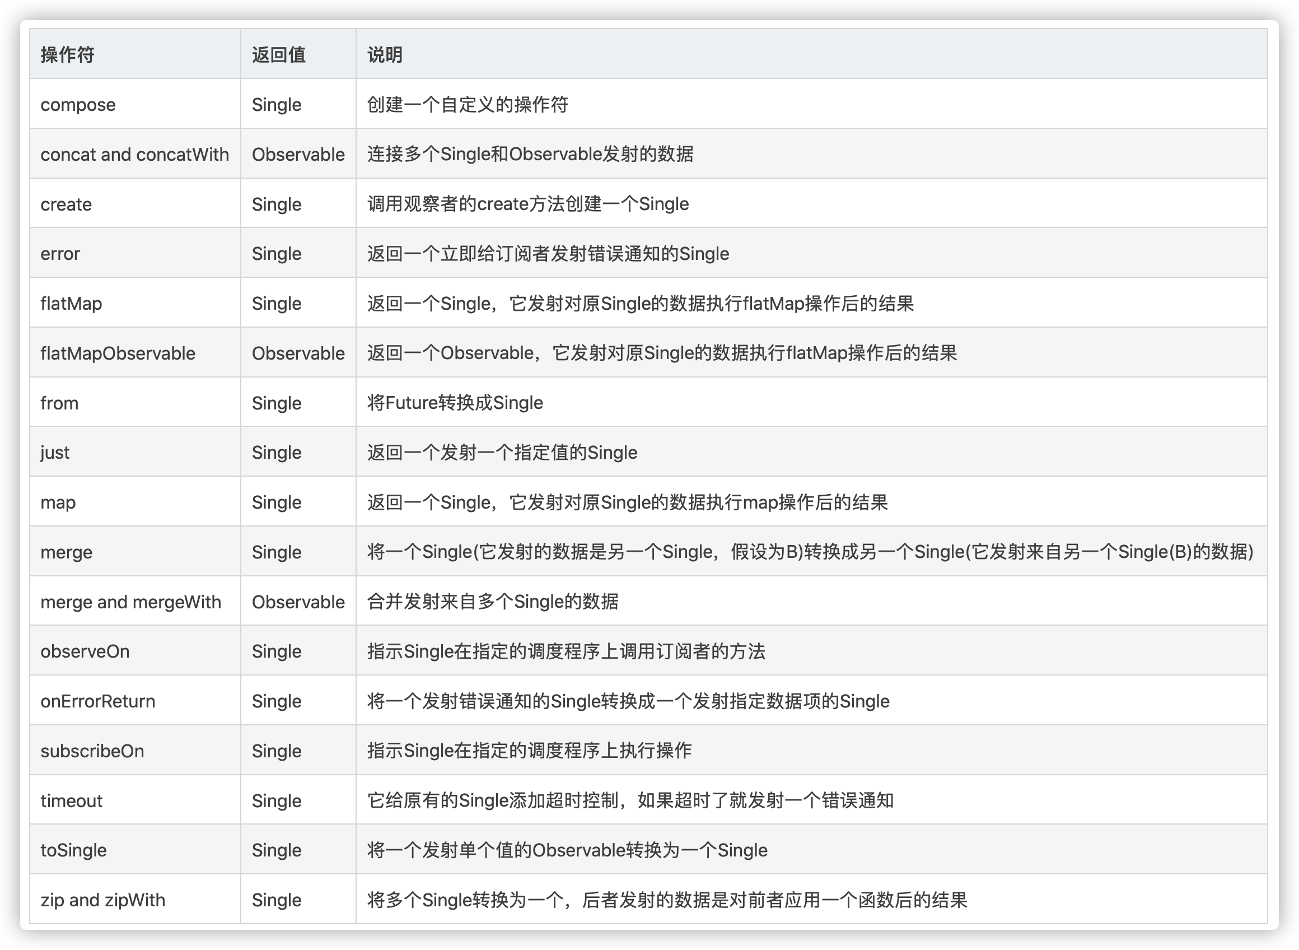Screen dimensions: 1299x950
Task: Click the 说明 column header
Action: pos(385,55)
